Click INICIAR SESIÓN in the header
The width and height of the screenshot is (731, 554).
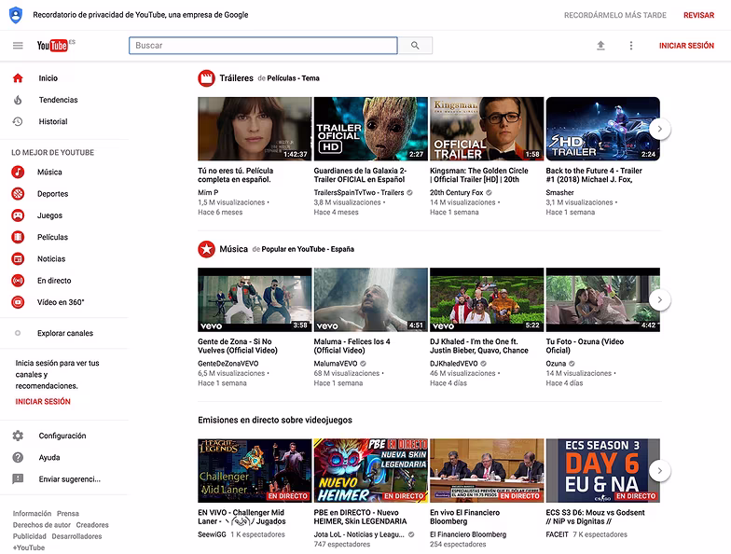click(x=686, y=45)
